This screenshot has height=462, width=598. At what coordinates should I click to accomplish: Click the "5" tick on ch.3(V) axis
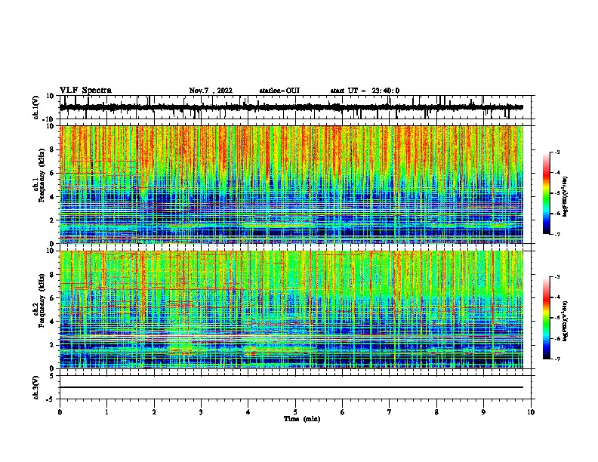coord(52,376)
